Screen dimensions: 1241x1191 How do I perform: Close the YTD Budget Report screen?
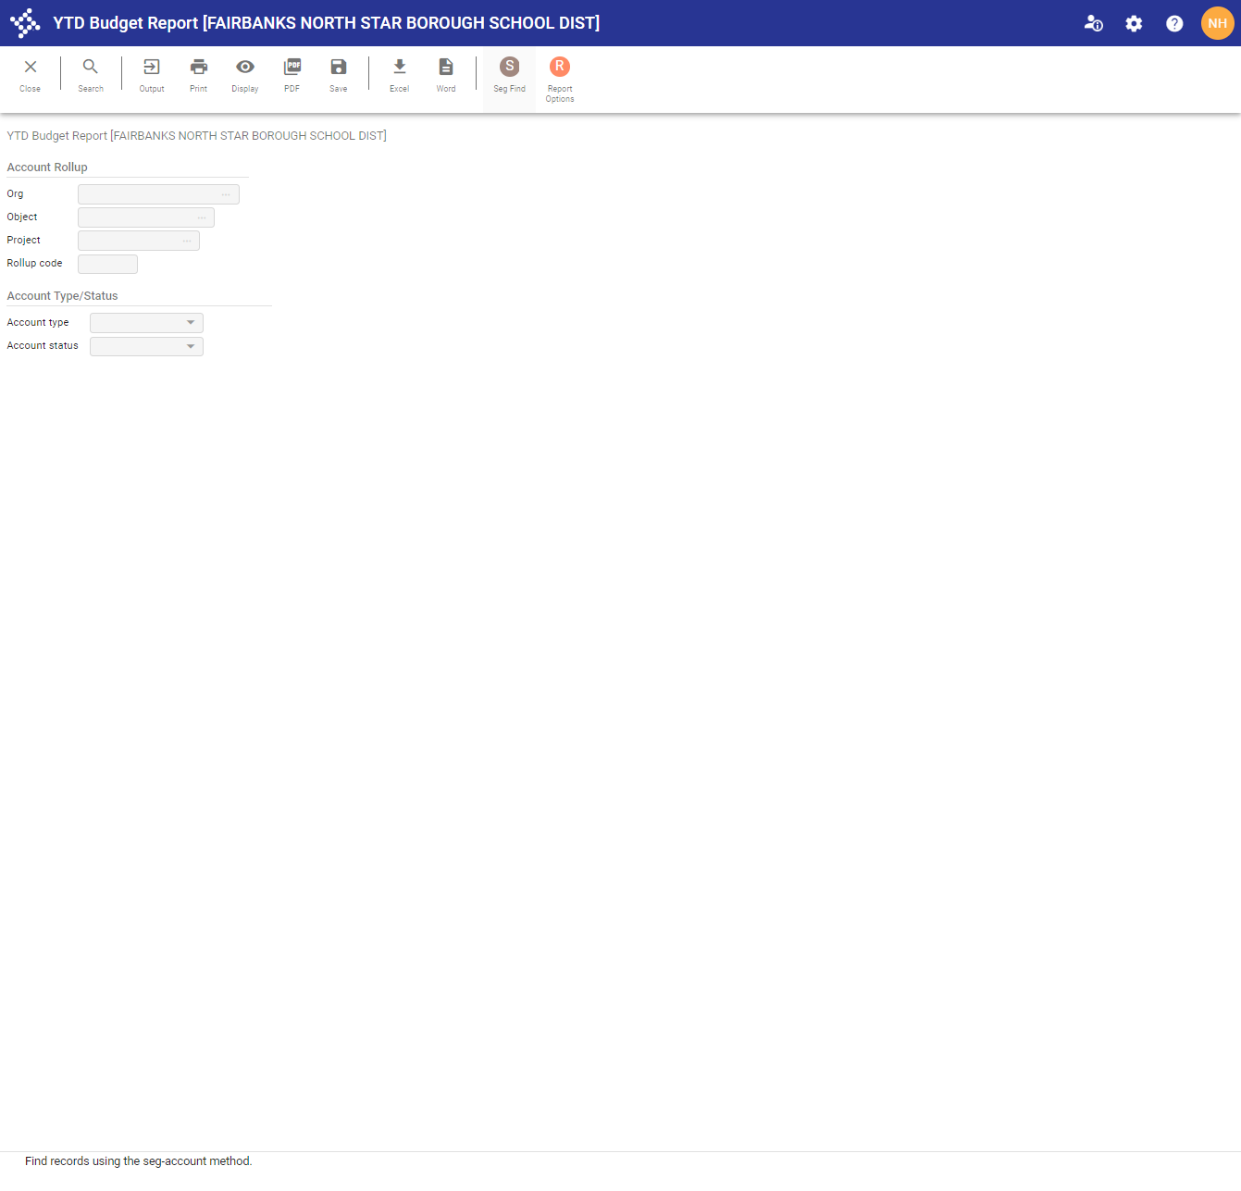pyautogui.click(x=31, y=75)
